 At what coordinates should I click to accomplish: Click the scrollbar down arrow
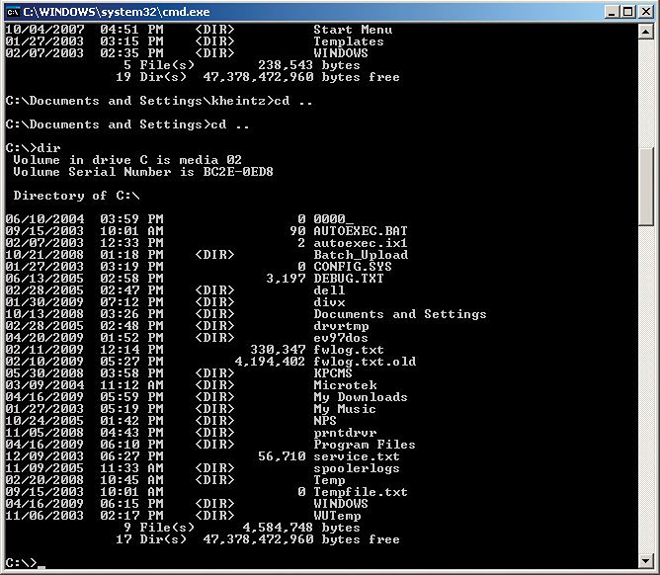click(646, 560)
